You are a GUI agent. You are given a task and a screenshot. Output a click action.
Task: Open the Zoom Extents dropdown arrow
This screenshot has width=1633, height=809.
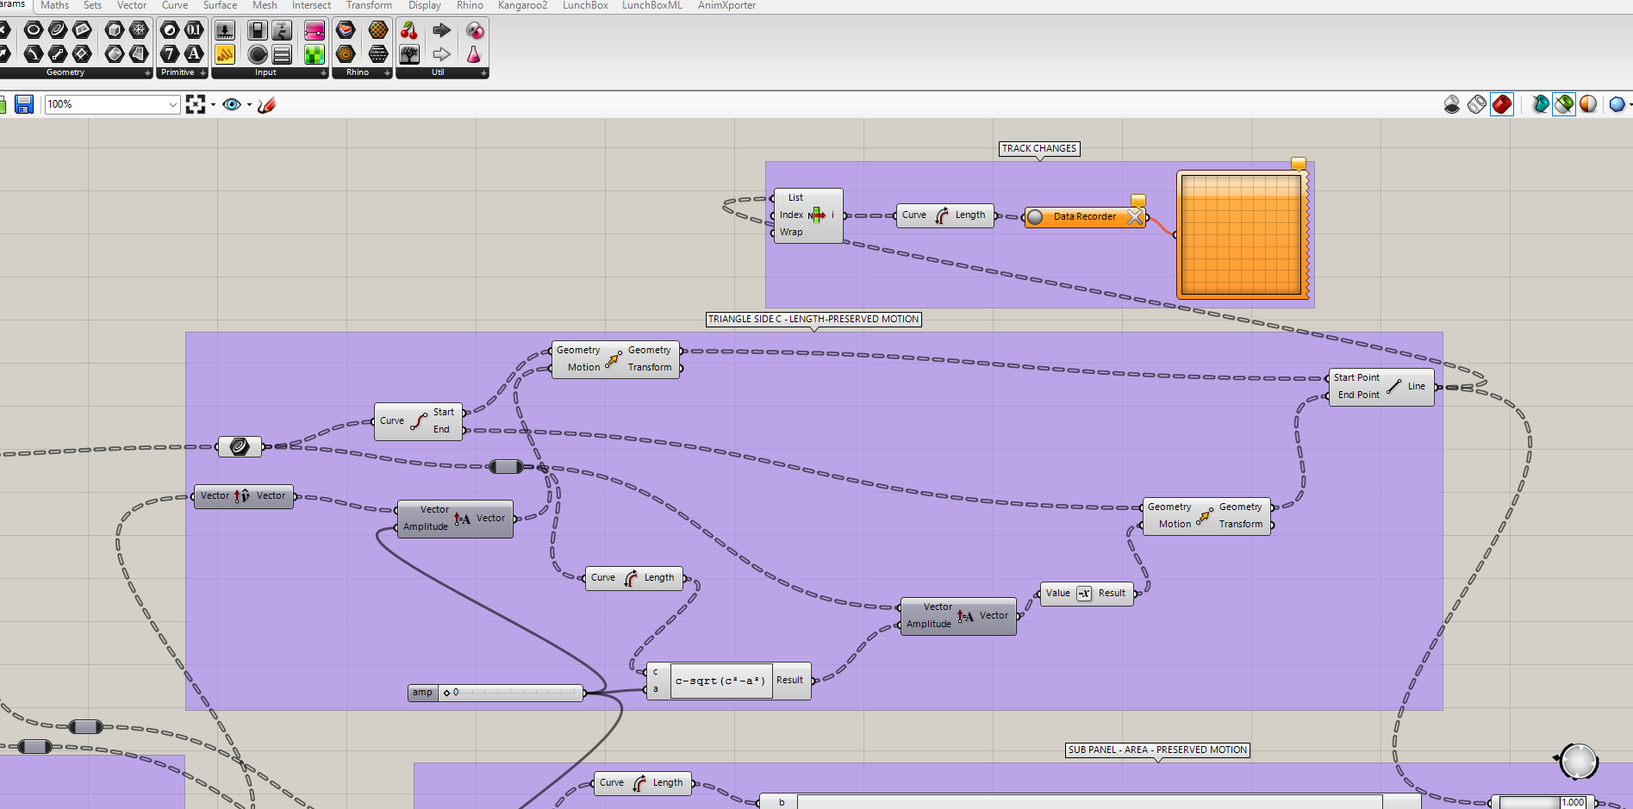(213, 104)
